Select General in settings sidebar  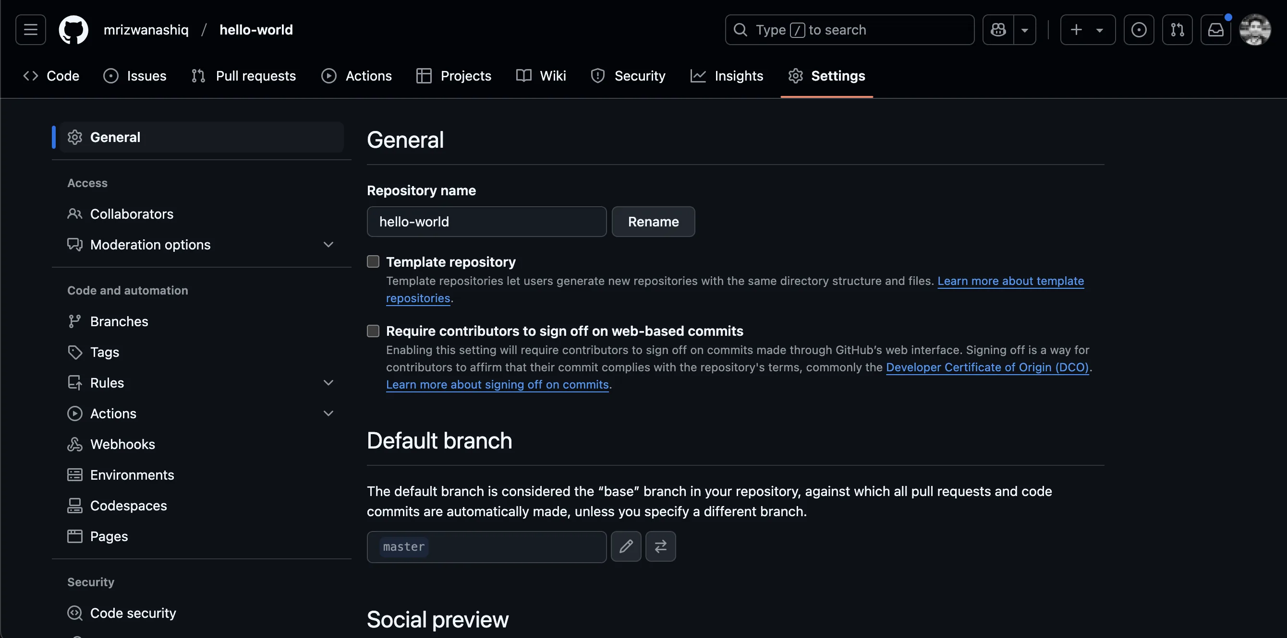click(202, 137)
